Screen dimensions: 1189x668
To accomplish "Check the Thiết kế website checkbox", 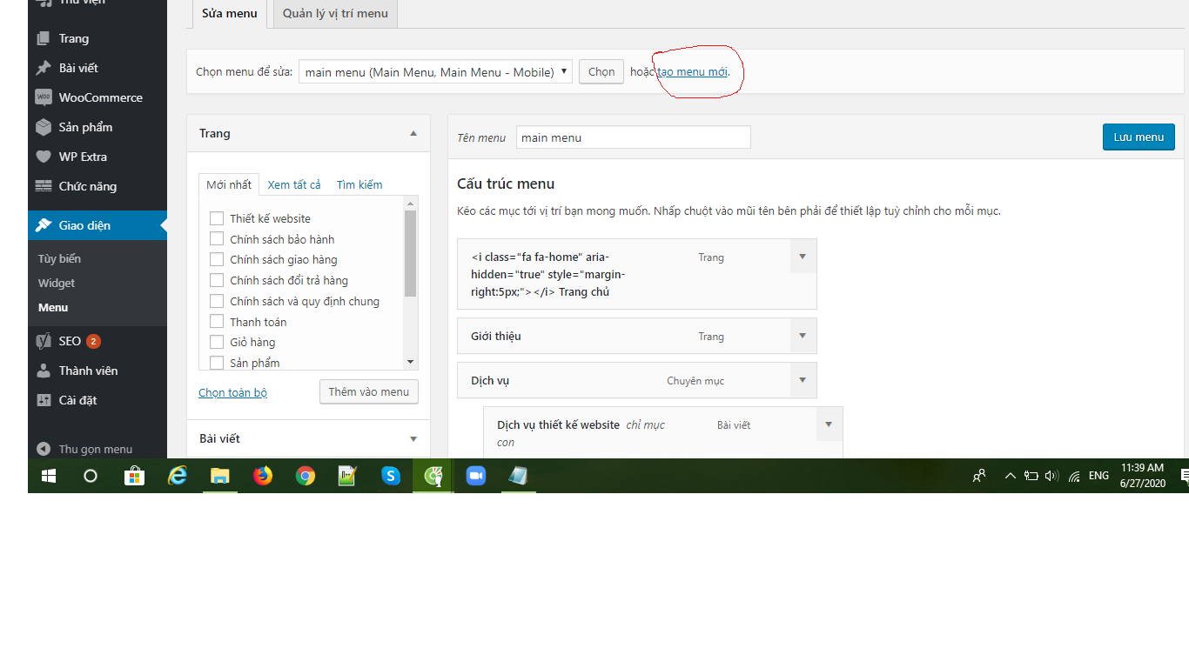I will tap(217, 218).
